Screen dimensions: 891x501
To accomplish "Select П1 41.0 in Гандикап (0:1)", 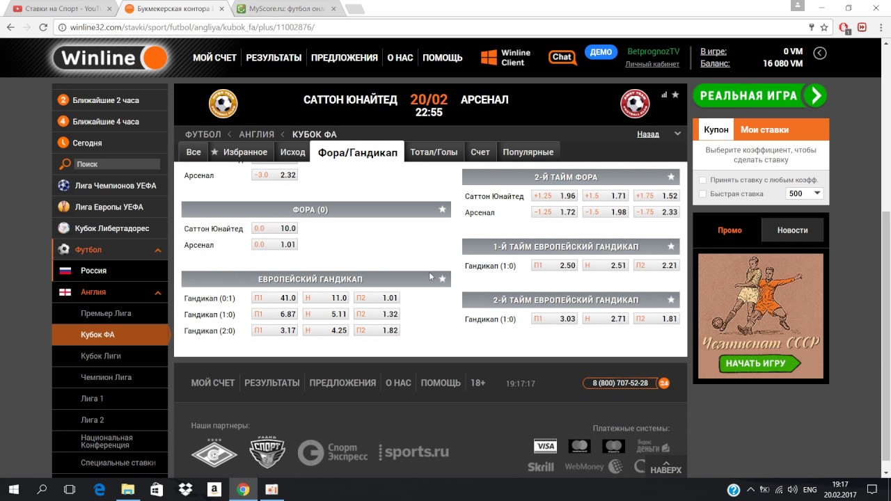I will (x=275, y=298).
